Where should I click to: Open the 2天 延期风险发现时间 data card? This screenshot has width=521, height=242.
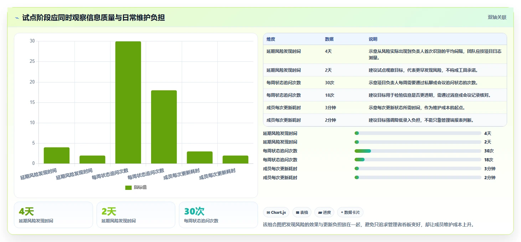coord(136,215)
